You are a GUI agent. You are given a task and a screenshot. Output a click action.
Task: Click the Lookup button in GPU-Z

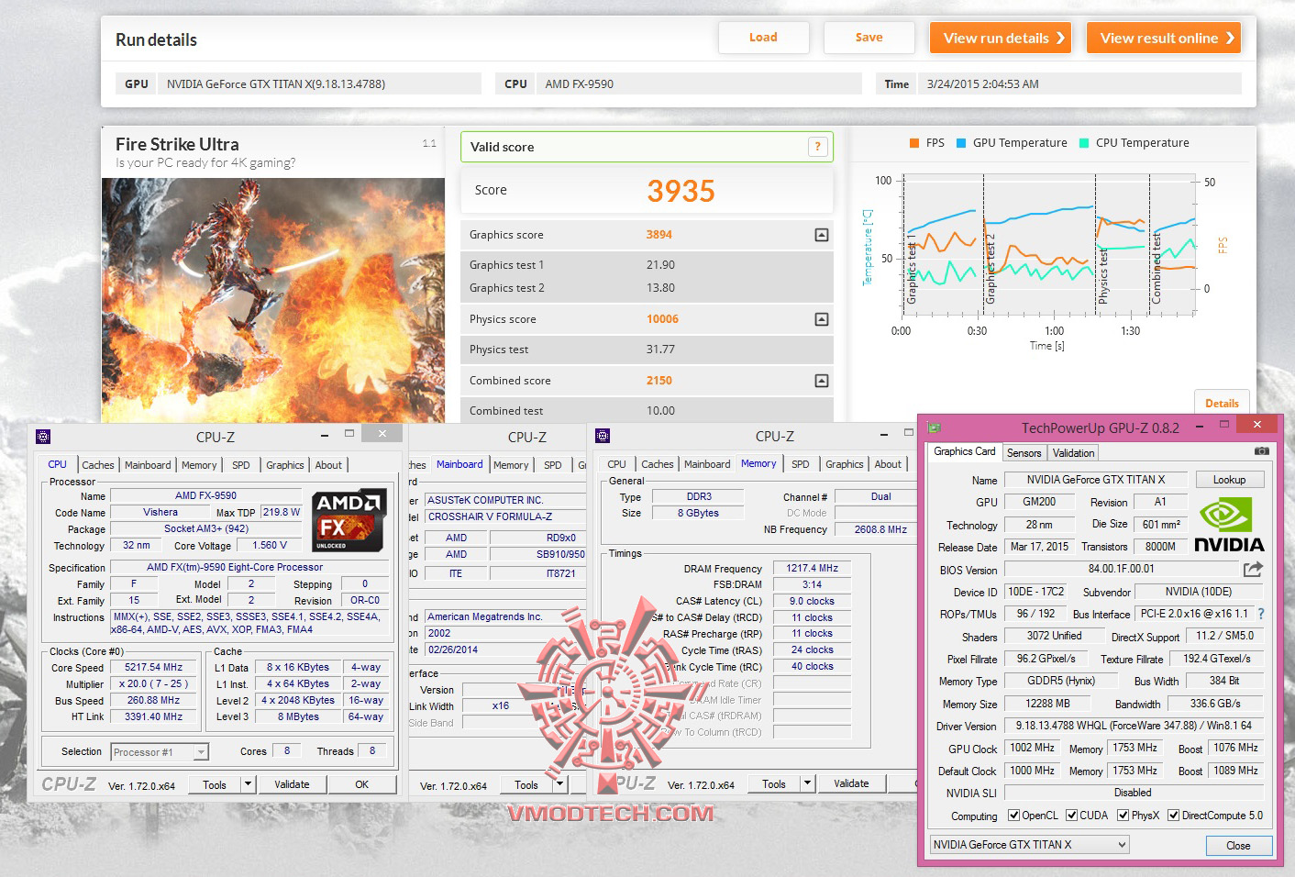(x=1229, y=480)
